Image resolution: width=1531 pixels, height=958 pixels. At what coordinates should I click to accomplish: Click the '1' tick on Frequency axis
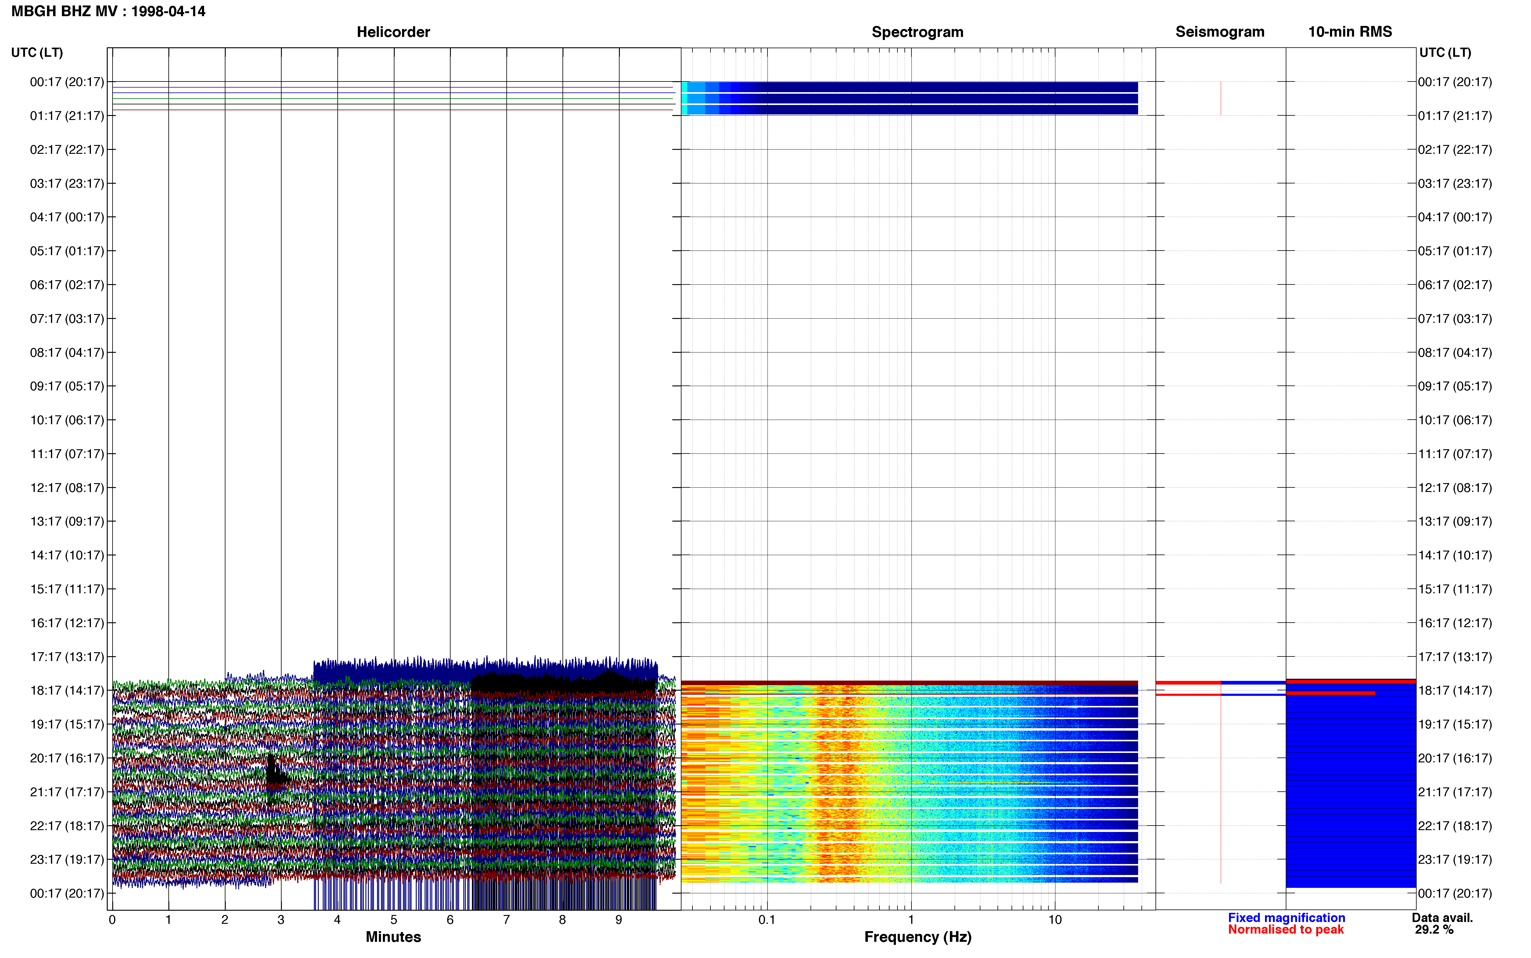tap(911, 920)
